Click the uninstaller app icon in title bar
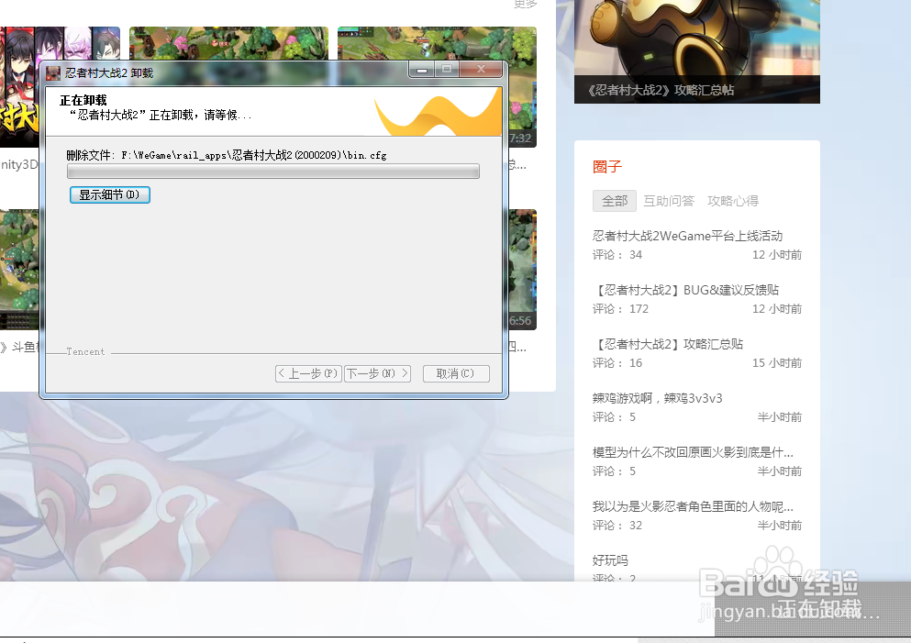The height and width of the screenshot is (643, 911). 52,70
